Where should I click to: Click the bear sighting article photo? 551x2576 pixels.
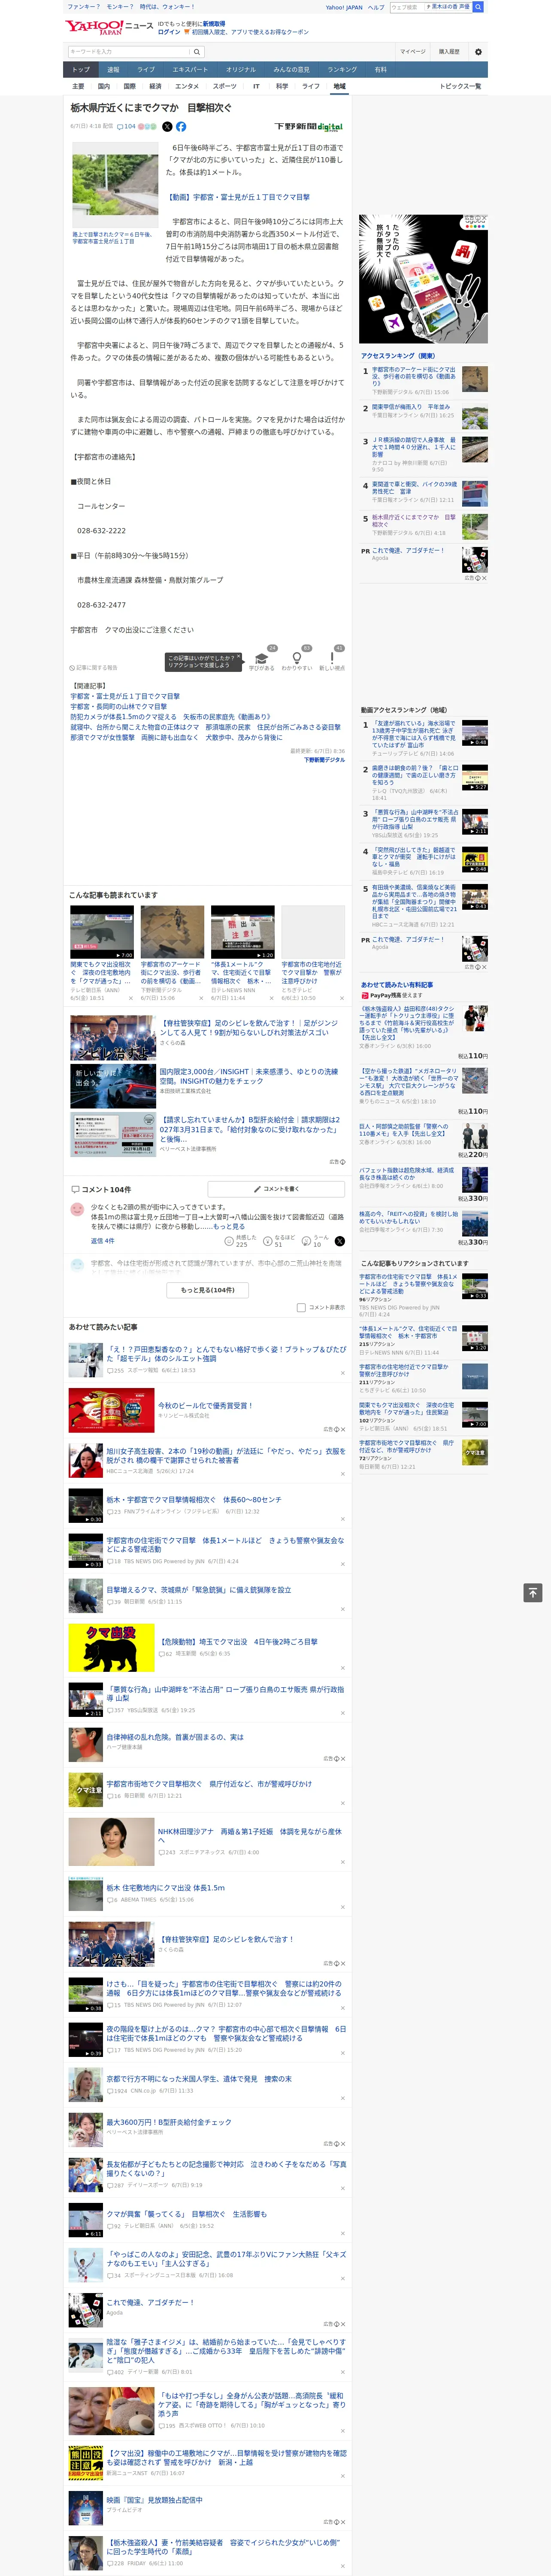click(x=115, y=185)
